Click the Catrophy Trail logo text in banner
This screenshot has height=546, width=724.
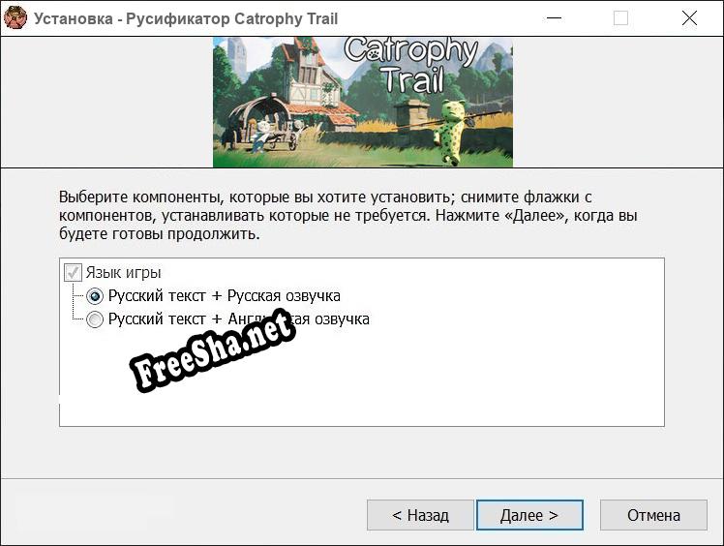pyautogui.click(x=410, y=65)
